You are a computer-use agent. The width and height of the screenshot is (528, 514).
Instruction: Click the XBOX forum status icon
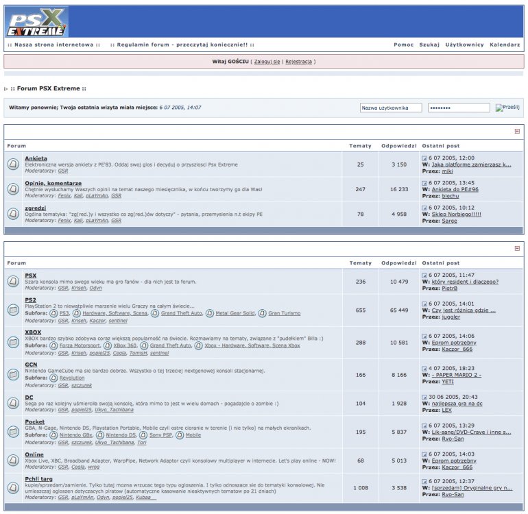[x=14, y=342]
